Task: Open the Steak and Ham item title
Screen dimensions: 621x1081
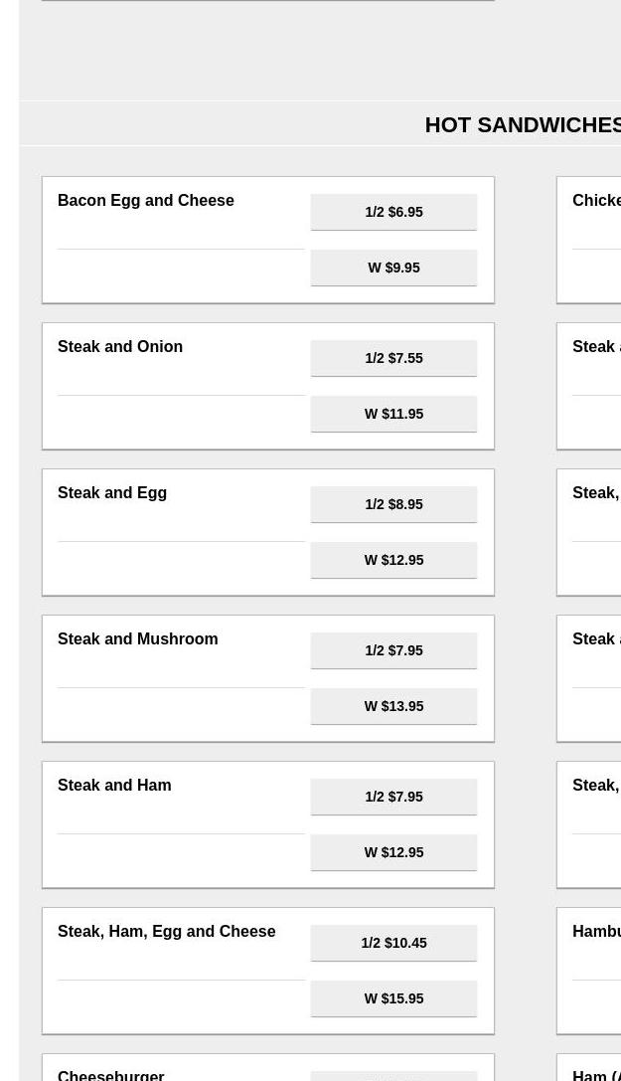Action: 114,786
